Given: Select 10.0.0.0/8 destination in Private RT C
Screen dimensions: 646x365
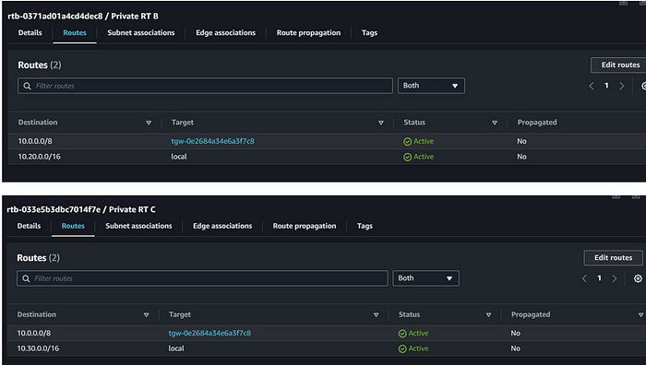Looking at the screenshot, I should pos(34,333).
